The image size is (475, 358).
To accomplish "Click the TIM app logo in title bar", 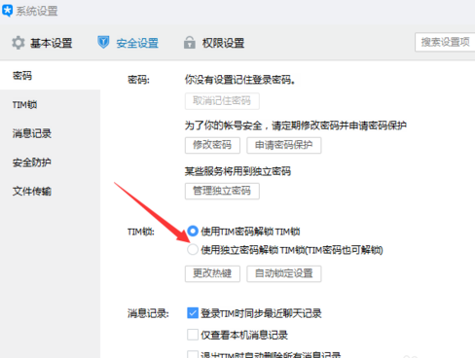I will click(x=7, y=11).
